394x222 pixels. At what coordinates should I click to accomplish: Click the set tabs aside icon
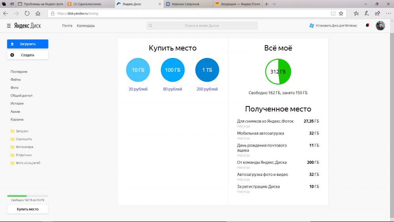pyautogui.click(x=12, y=4)
